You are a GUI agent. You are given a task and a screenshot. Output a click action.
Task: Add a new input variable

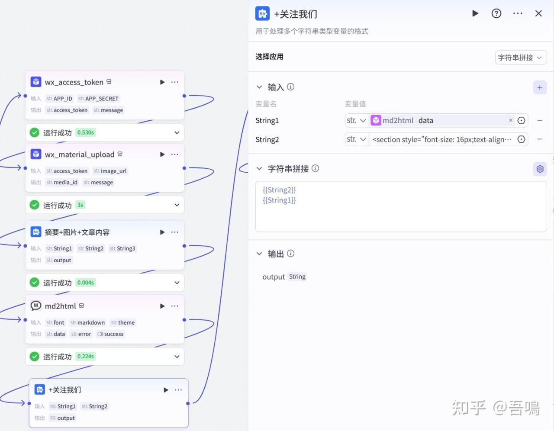tap(540, 87)
